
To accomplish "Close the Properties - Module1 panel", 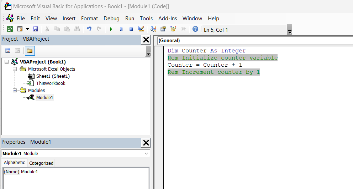I will (x=146, y=143).
